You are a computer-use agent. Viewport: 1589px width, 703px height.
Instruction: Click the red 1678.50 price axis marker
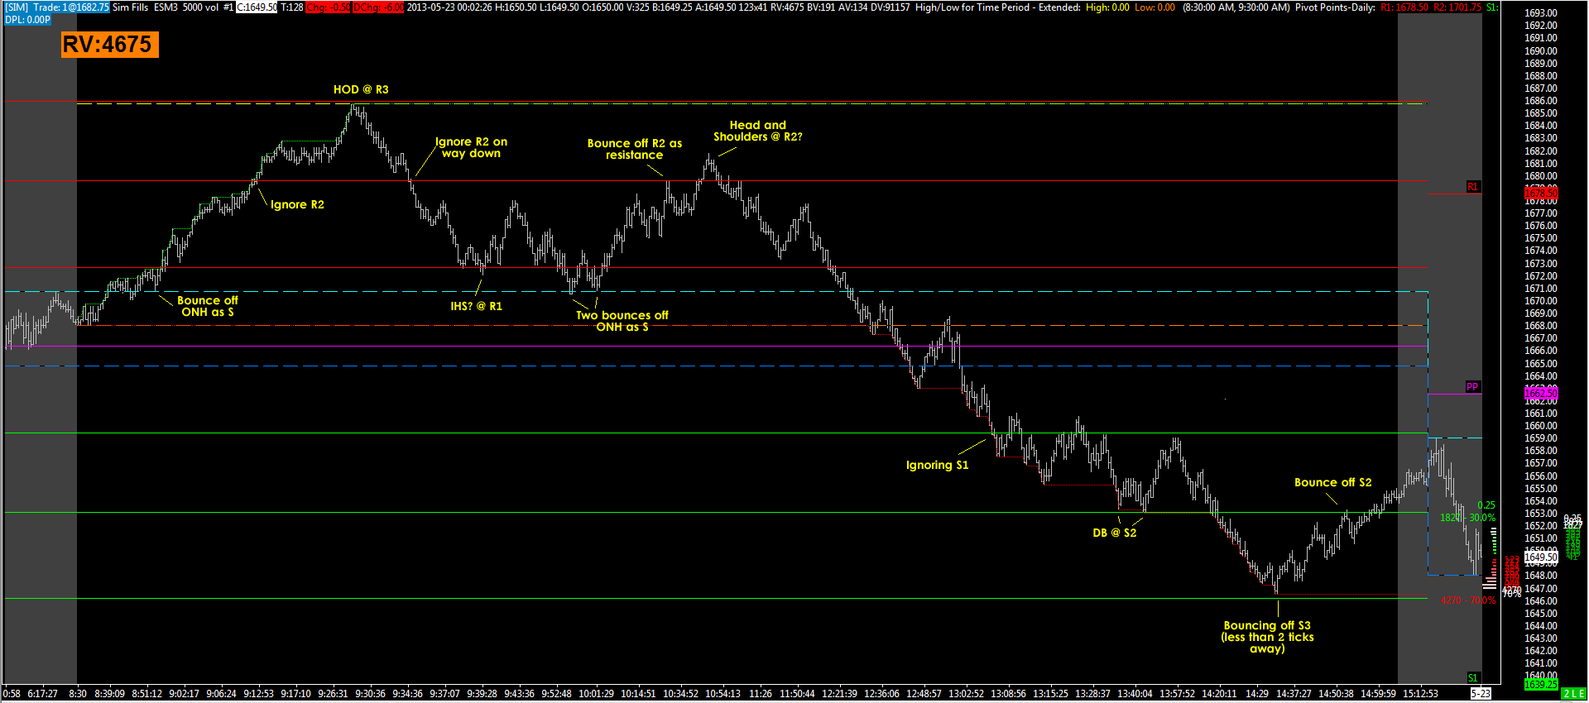point(1541,194)
